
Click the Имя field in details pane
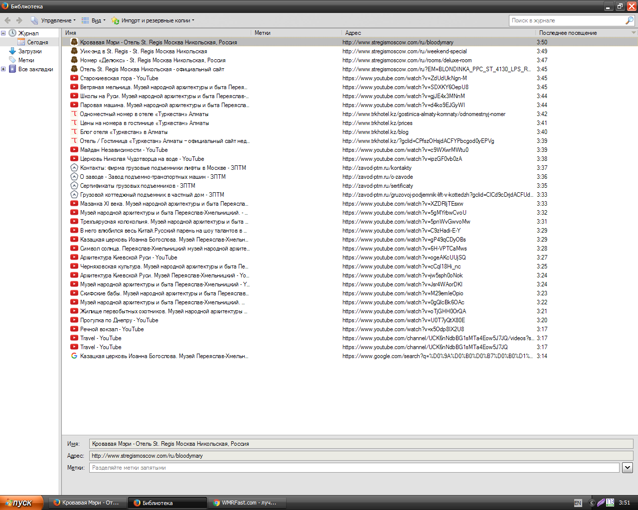(361, 443)
